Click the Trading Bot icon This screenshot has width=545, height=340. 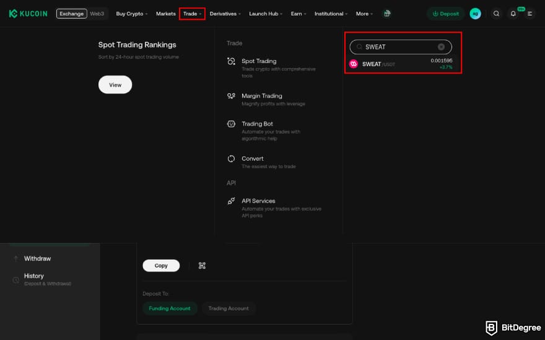pyautogui.click(x=231, y=124)
